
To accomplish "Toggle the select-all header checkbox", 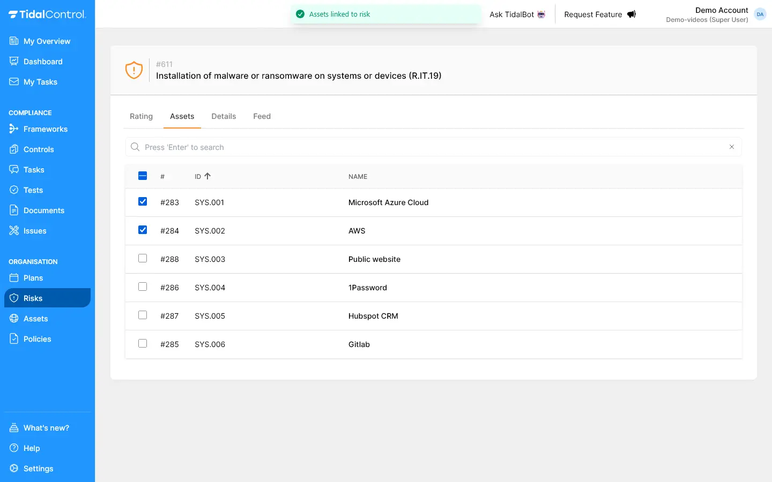I will point(143,176).
